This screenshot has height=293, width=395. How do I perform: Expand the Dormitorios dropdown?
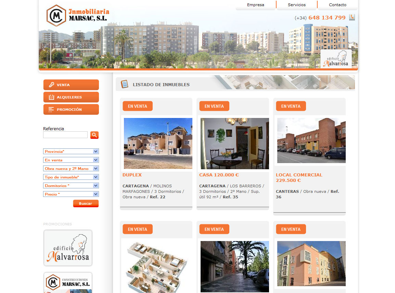coord(71,186)
